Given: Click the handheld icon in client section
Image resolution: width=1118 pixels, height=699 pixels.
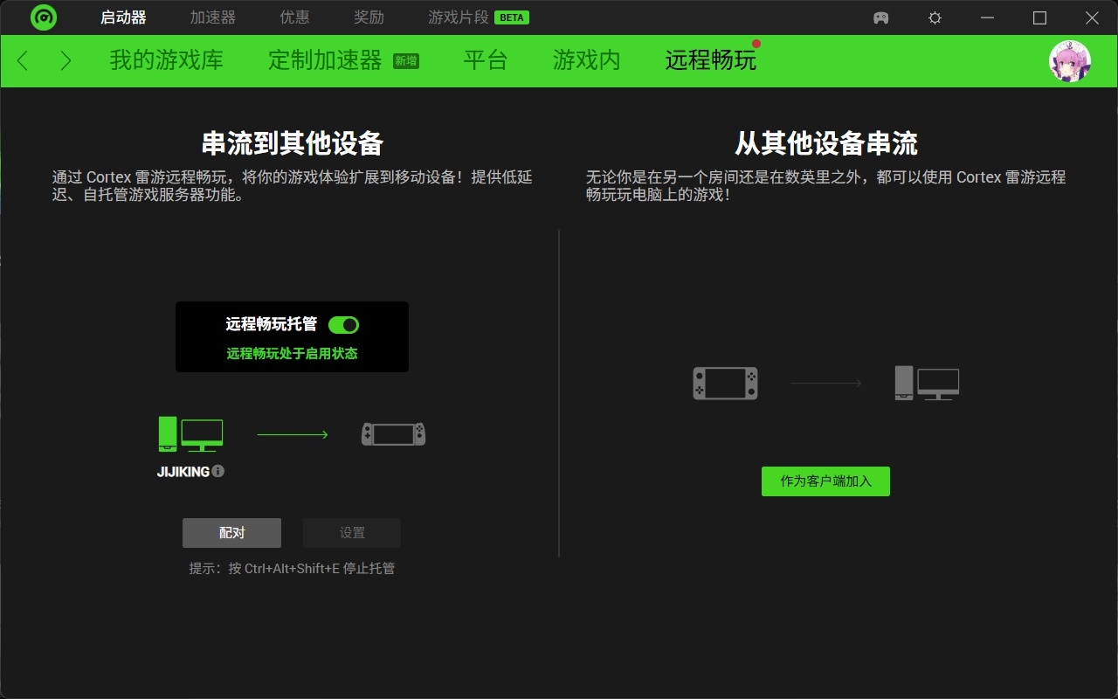Looking at the screenshot, I should coord(726,384).
